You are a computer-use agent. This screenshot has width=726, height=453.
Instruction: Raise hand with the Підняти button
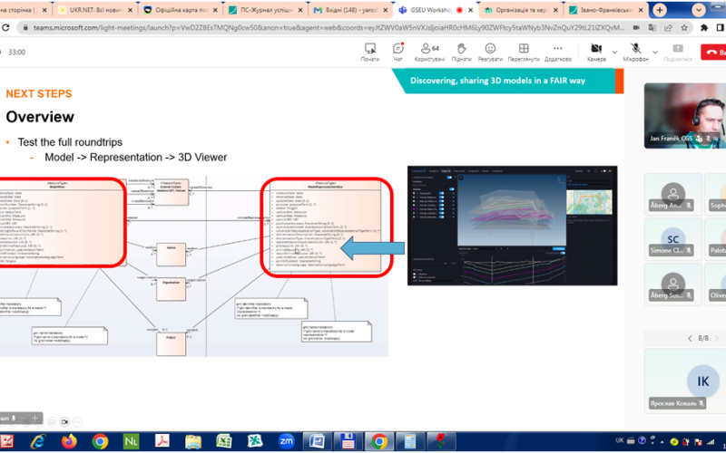tap(461, 53)
